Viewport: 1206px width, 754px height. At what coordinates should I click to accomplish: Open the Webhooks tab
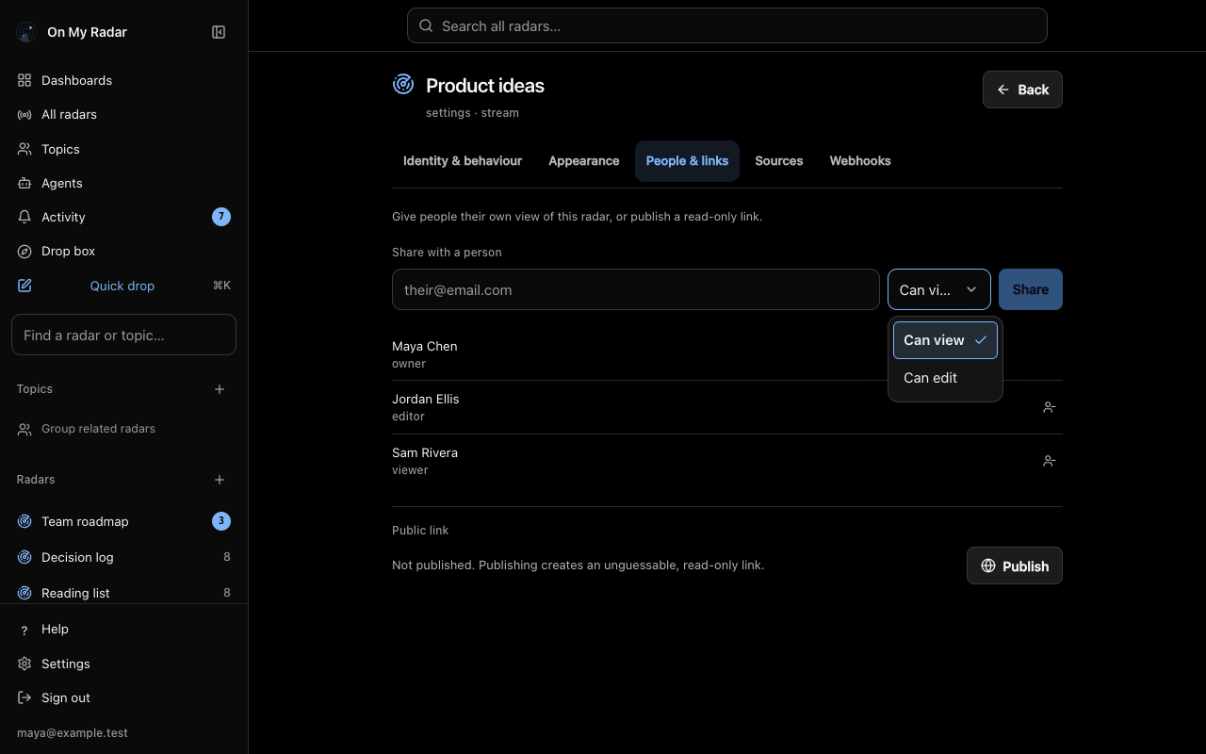click(860, 161)
